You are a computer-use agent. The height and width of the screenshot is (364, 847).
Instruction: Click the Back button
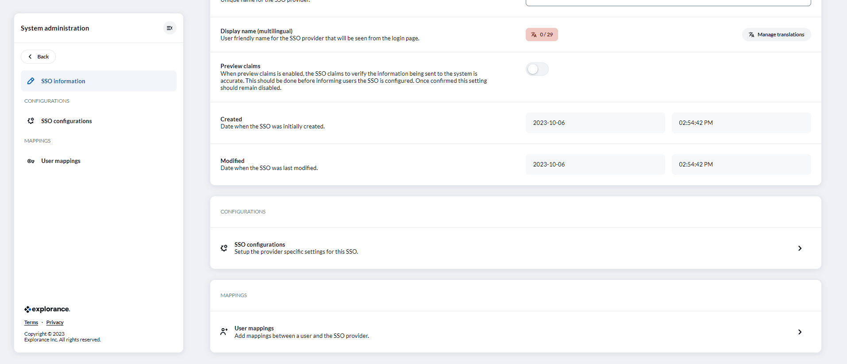coord(38,57)
